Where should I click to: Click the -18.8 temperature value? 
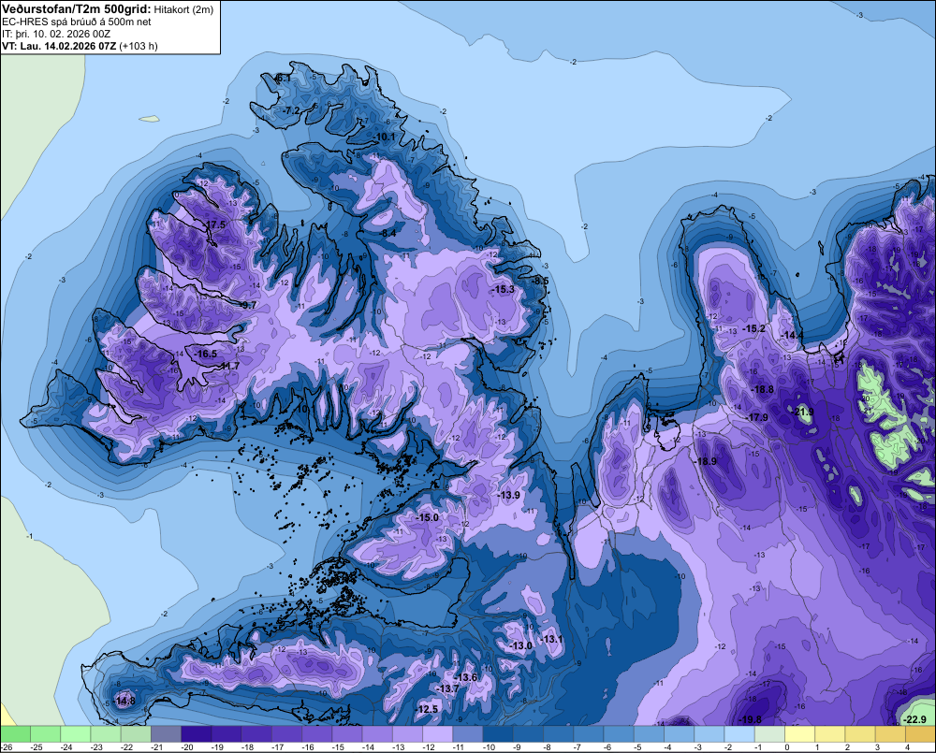click(x=762, y=389)
